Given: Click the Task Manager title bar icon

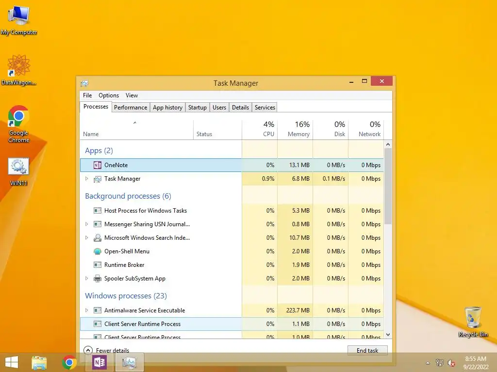Looking at the screenshot, I should [84, 83].
